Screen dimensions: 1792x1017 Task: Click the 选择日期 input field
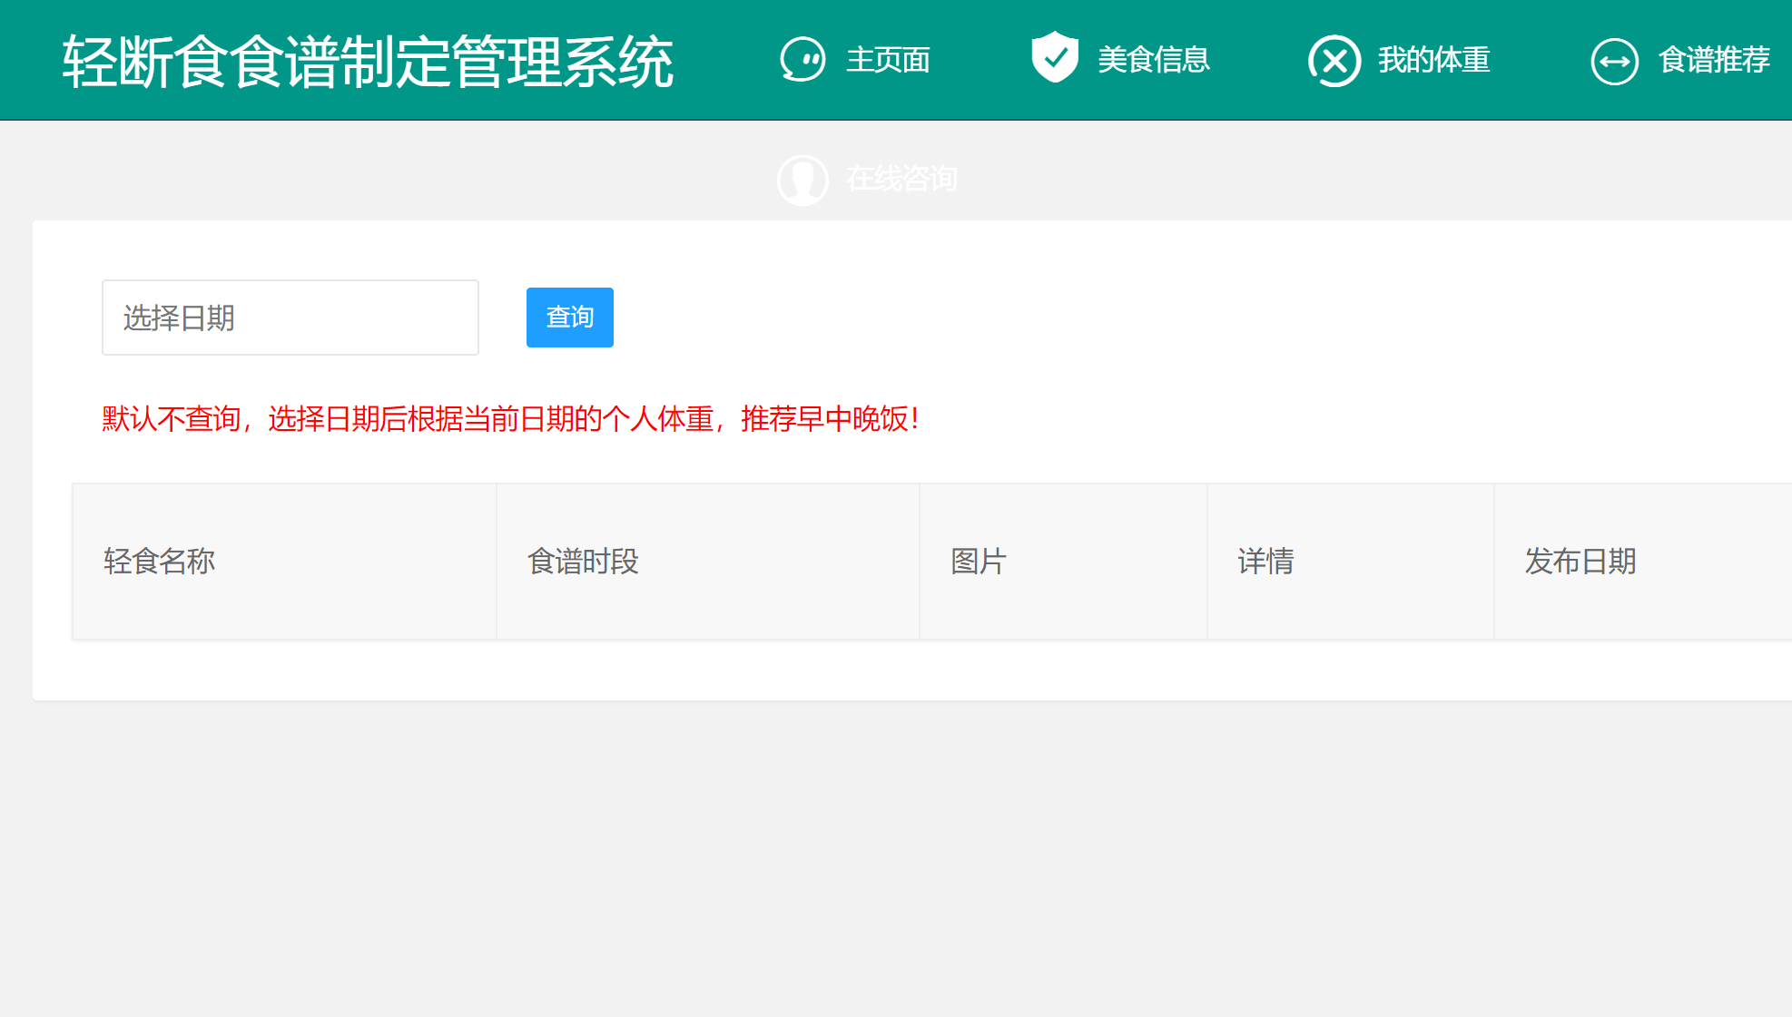tap(290, 317)
